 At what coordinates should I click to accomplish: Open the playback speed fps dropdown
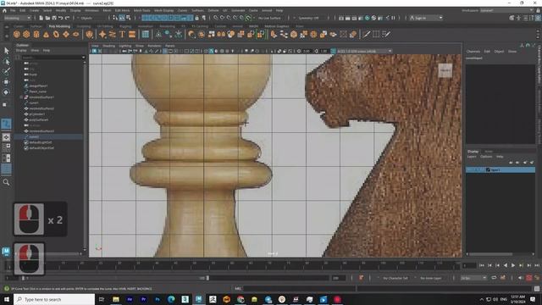(473, 278)
